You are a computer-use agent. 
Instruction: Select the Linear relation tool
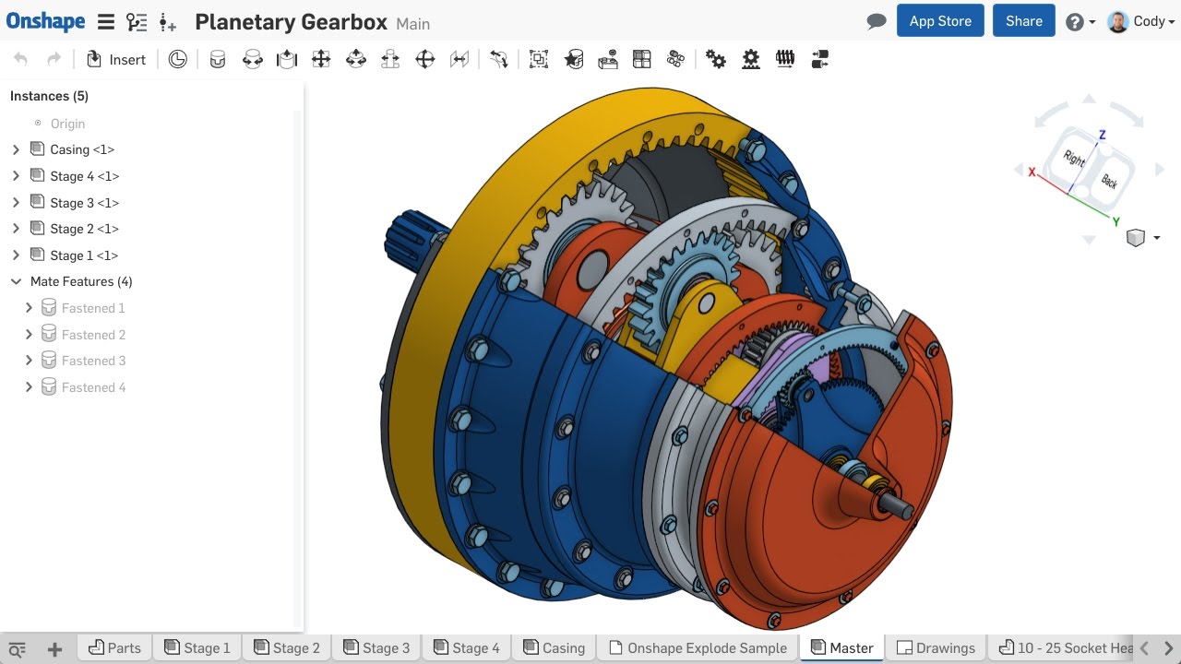819,59
